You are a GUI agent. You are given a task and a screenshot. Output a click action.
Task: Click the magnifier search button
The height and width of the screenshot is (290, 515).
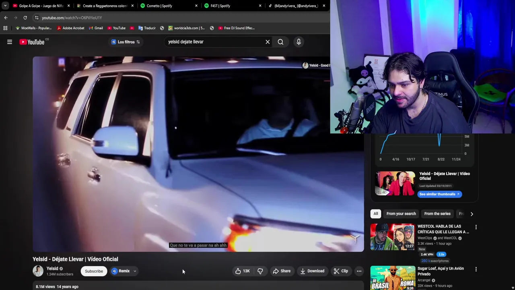click(280, 42)
